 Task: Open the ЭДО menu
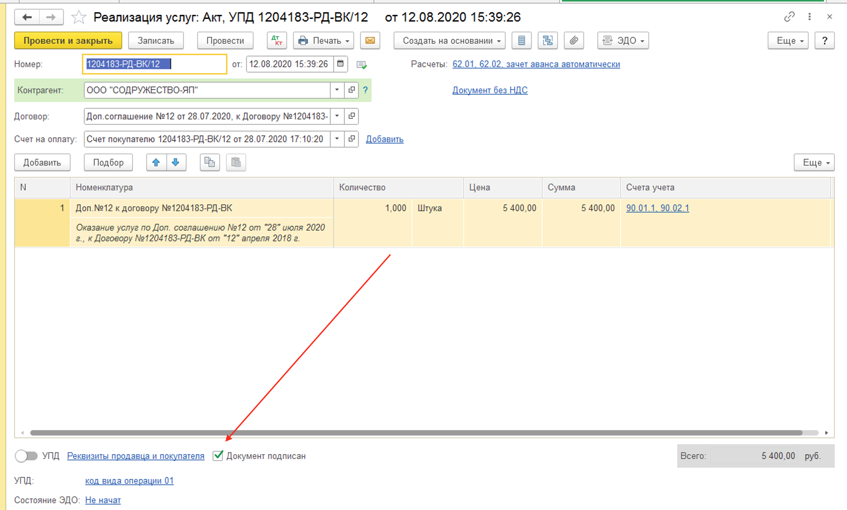coord(623,41)
